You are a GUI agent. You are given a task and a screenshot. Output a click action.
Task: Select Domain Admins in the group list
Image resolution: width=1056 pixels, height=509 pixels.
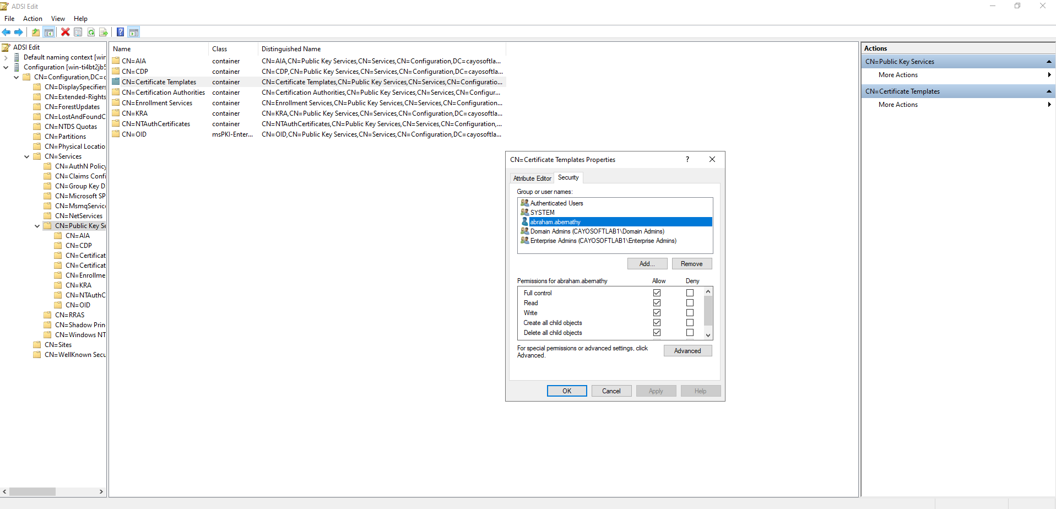pos(597,231)
